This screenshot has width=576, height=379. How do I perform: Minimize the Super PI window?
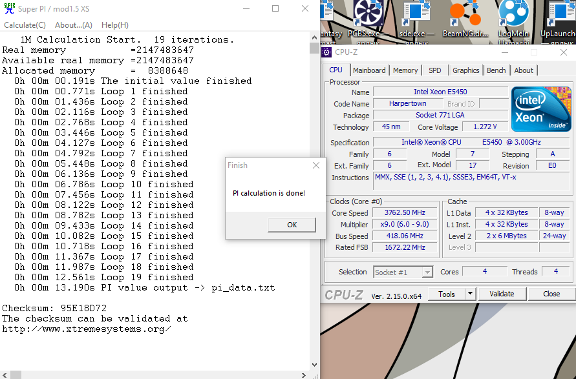pos(246,8)
